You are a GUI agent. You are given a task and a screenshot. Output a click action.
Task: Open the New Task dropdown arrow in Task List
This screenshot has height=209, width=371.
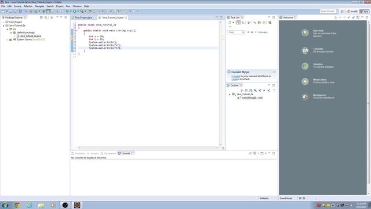click(233, 23)
